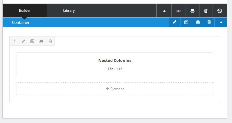232x123 pixels.
Task: Add a new Element to the column
Action: (115, 89)
